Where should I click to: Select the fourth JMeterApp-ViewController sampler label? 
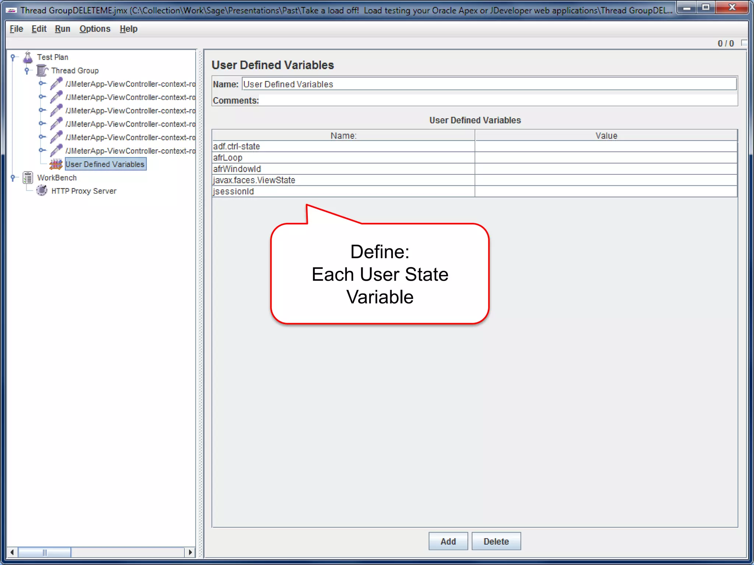point(130,124)
